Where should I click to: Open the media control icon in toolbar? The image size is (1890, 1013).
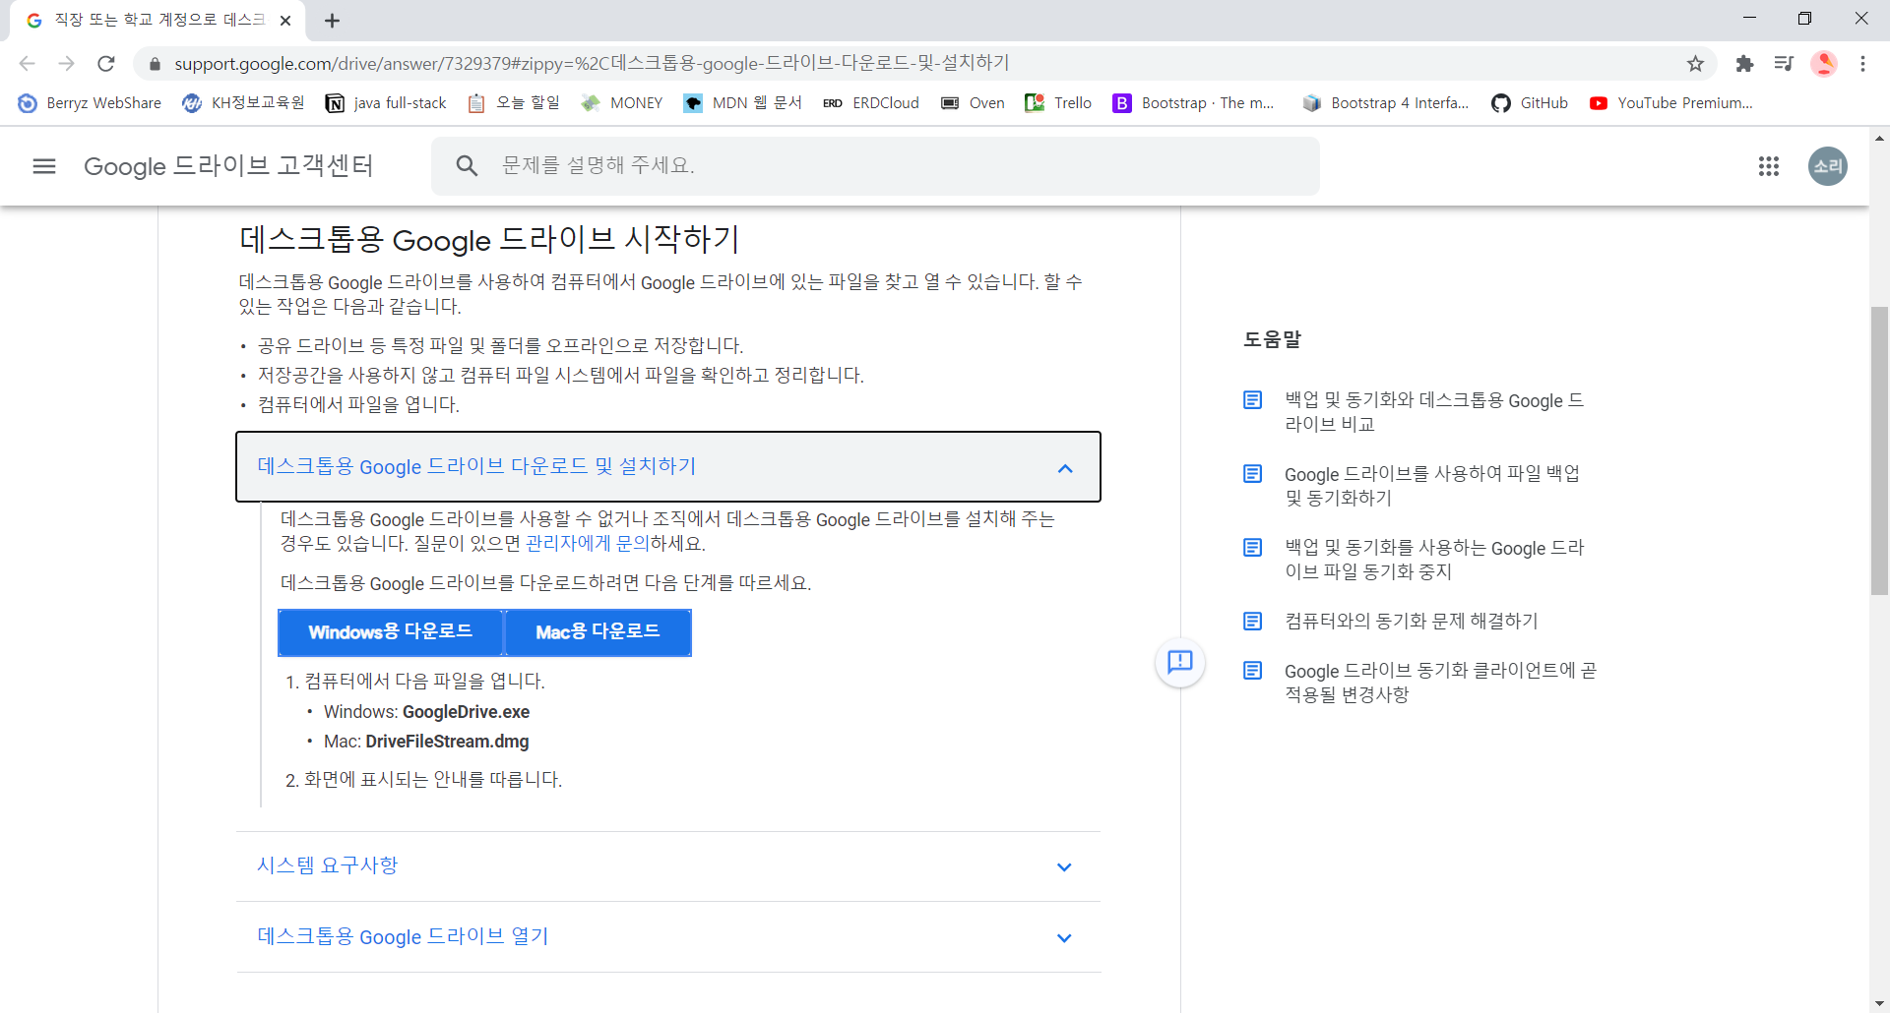pos(1784,64)
